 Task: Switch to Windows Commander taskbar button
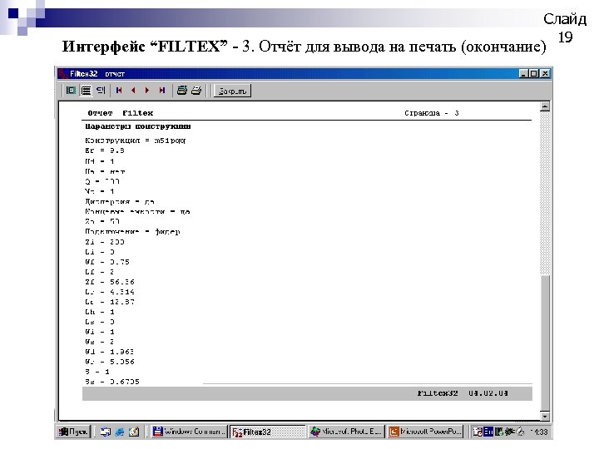coord(189,432)
